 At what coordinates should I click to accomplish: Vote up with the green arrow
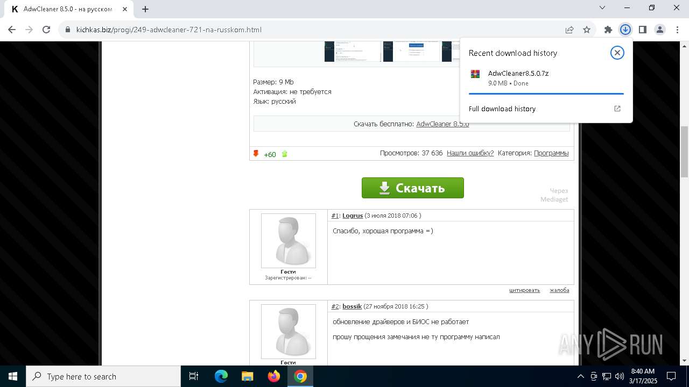point(285,154)
